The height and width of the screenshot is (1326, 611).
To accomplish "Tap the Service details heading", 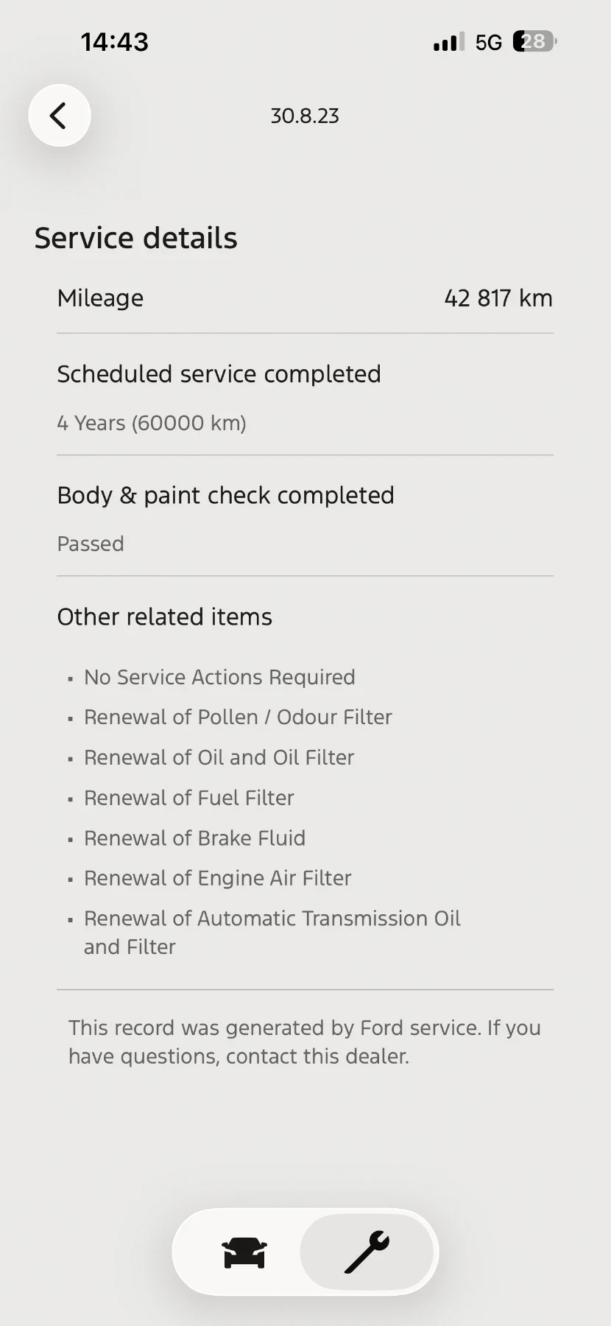I will click(x=136, y=239).
